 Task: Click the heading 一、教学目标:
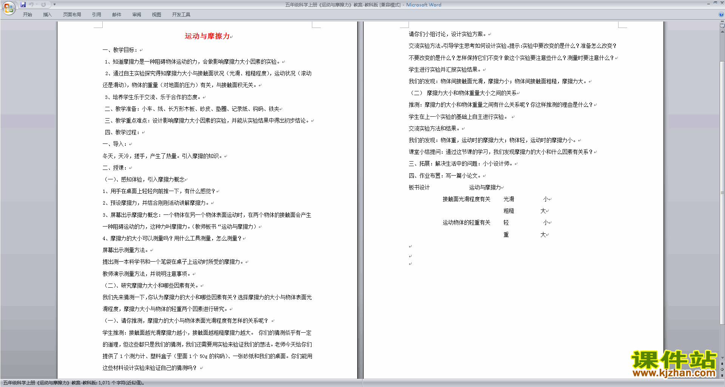(x=120, y=50)
